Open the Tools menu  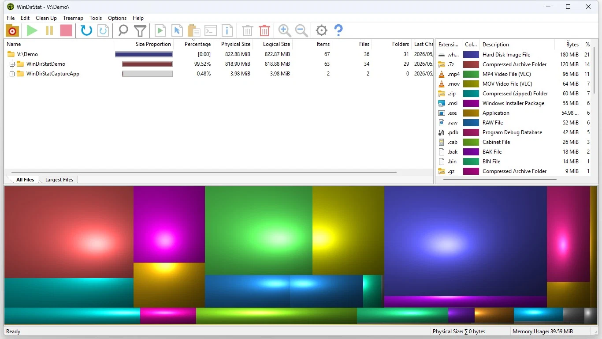coord(96,18)
